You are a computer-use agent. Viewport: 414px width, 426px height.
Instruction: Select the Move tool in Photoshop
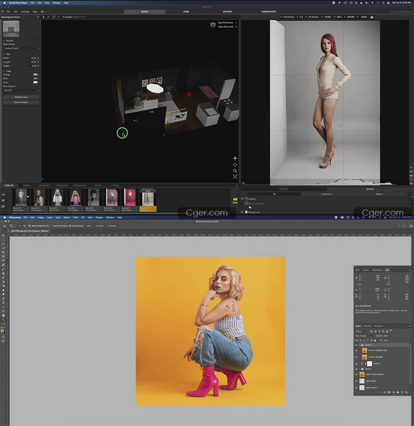3,235
